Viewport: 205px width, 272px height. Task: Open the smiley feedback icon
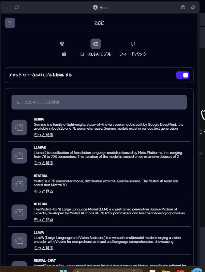click(x=183, y=7)
